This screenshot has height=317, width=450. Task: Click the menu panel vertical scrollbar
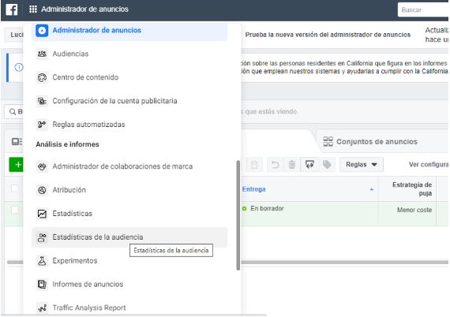point(238,215)
